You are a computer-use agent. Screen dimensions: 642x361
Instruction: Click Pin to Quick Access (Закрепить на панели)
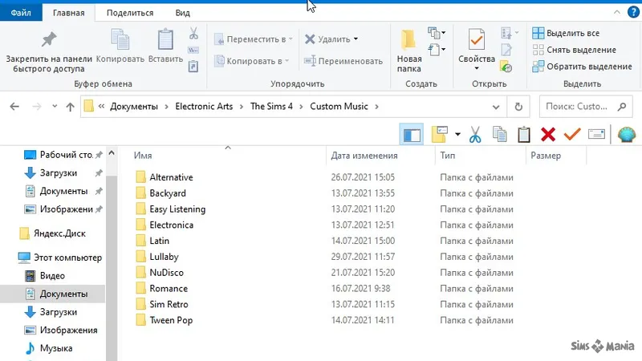pos(49,51)
